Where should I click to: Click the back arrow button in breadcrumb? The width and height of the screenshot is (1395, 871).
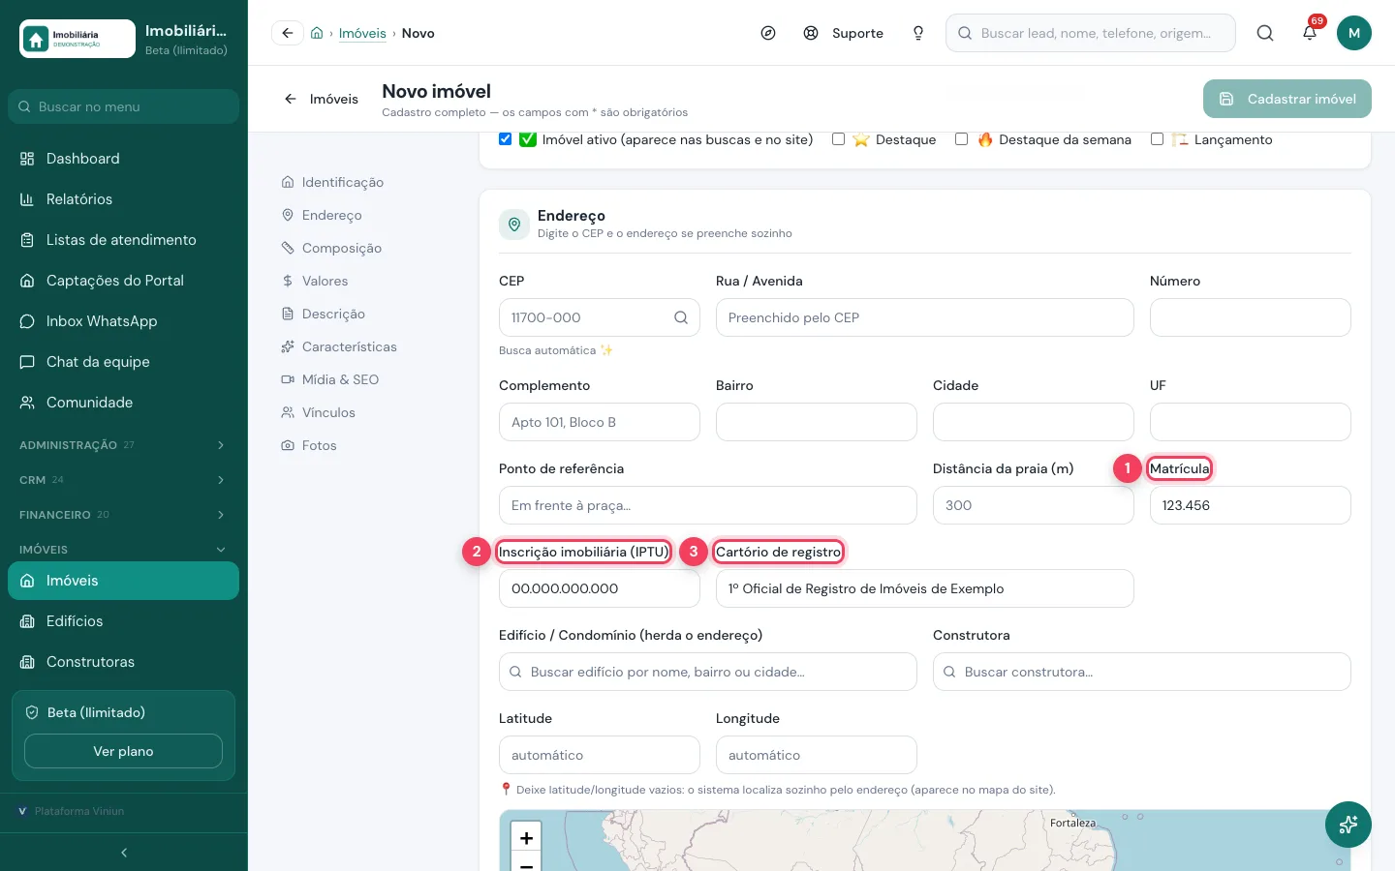point(288,33)
